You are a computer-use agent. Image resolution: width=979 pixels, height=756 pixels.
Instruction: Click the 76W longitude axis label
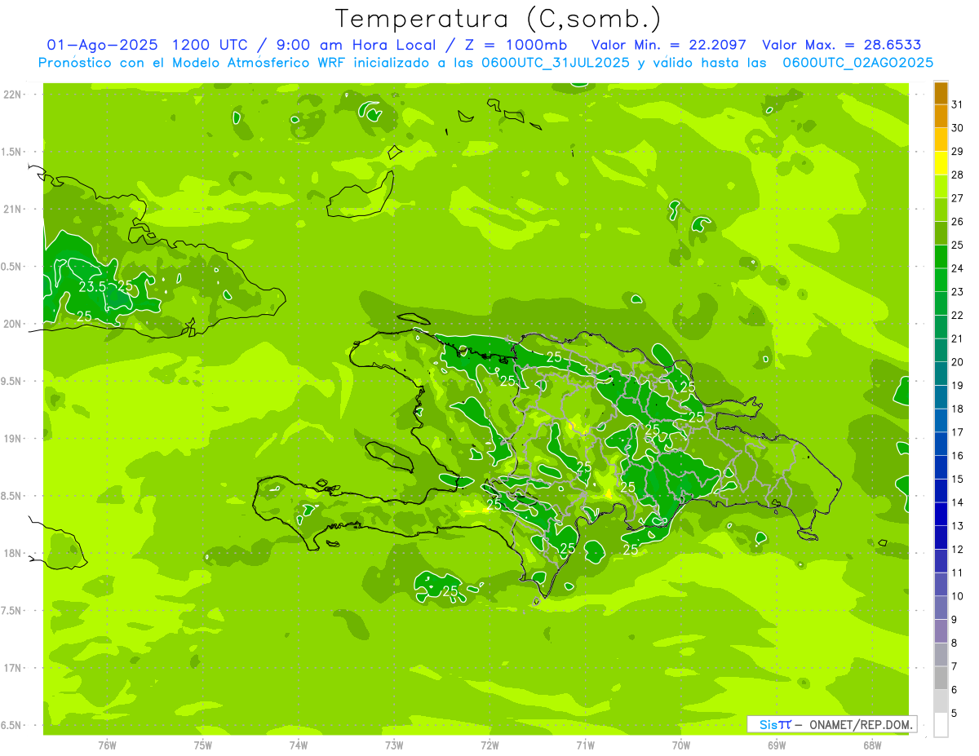click(107, 745)
